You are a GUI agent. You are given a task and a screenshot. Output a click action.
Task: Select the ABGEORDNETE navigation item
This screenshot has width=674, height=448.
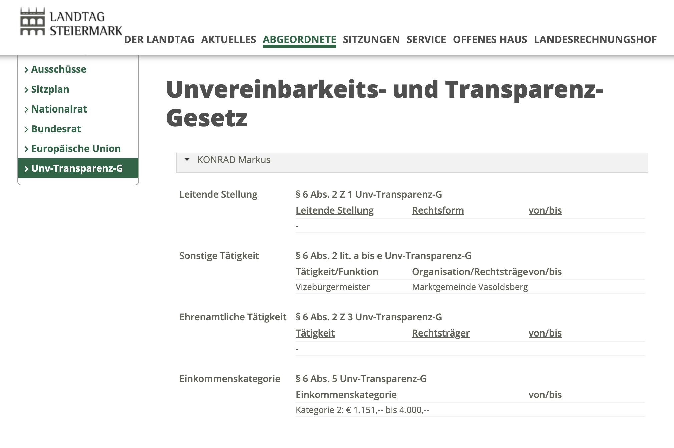[x=299, y=39]
